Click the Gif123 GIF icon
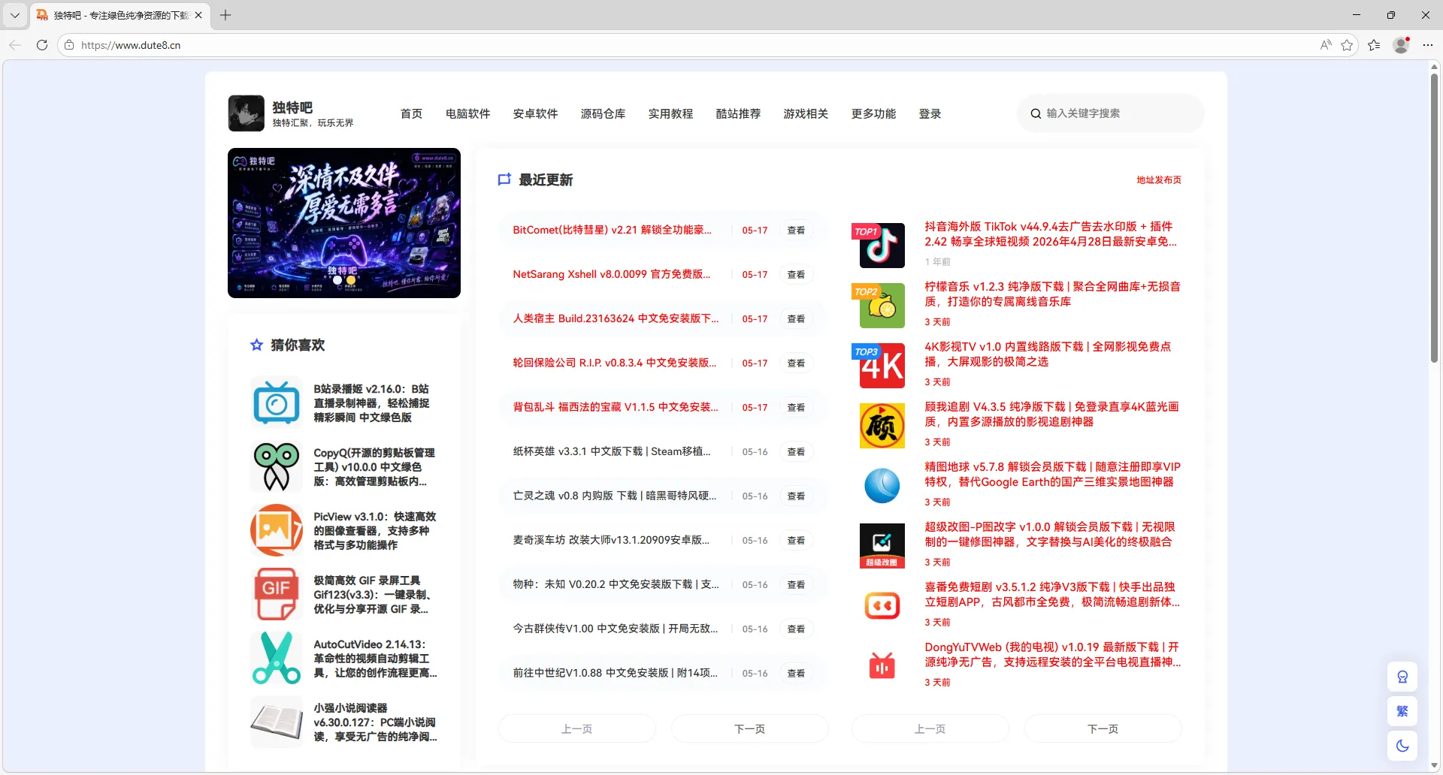Image resolution: width=1443 pixels, height=775 pixels. 277,594
